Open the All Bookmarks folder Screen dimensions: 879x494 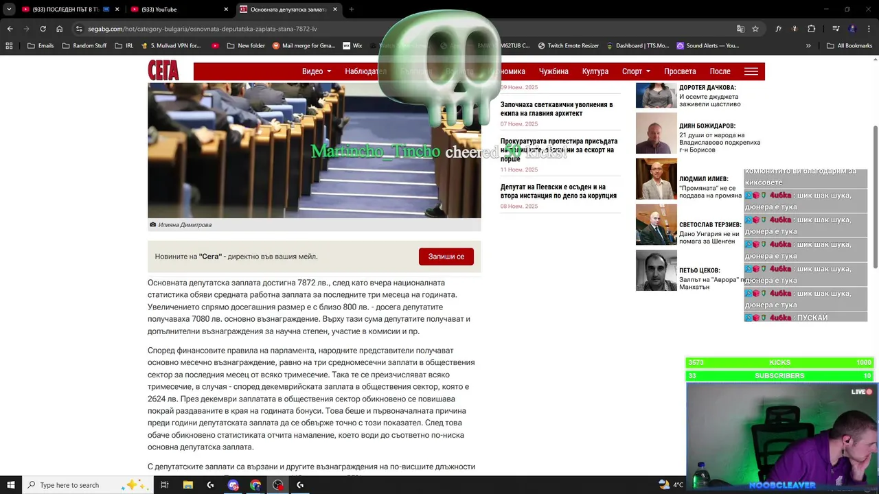849,45
